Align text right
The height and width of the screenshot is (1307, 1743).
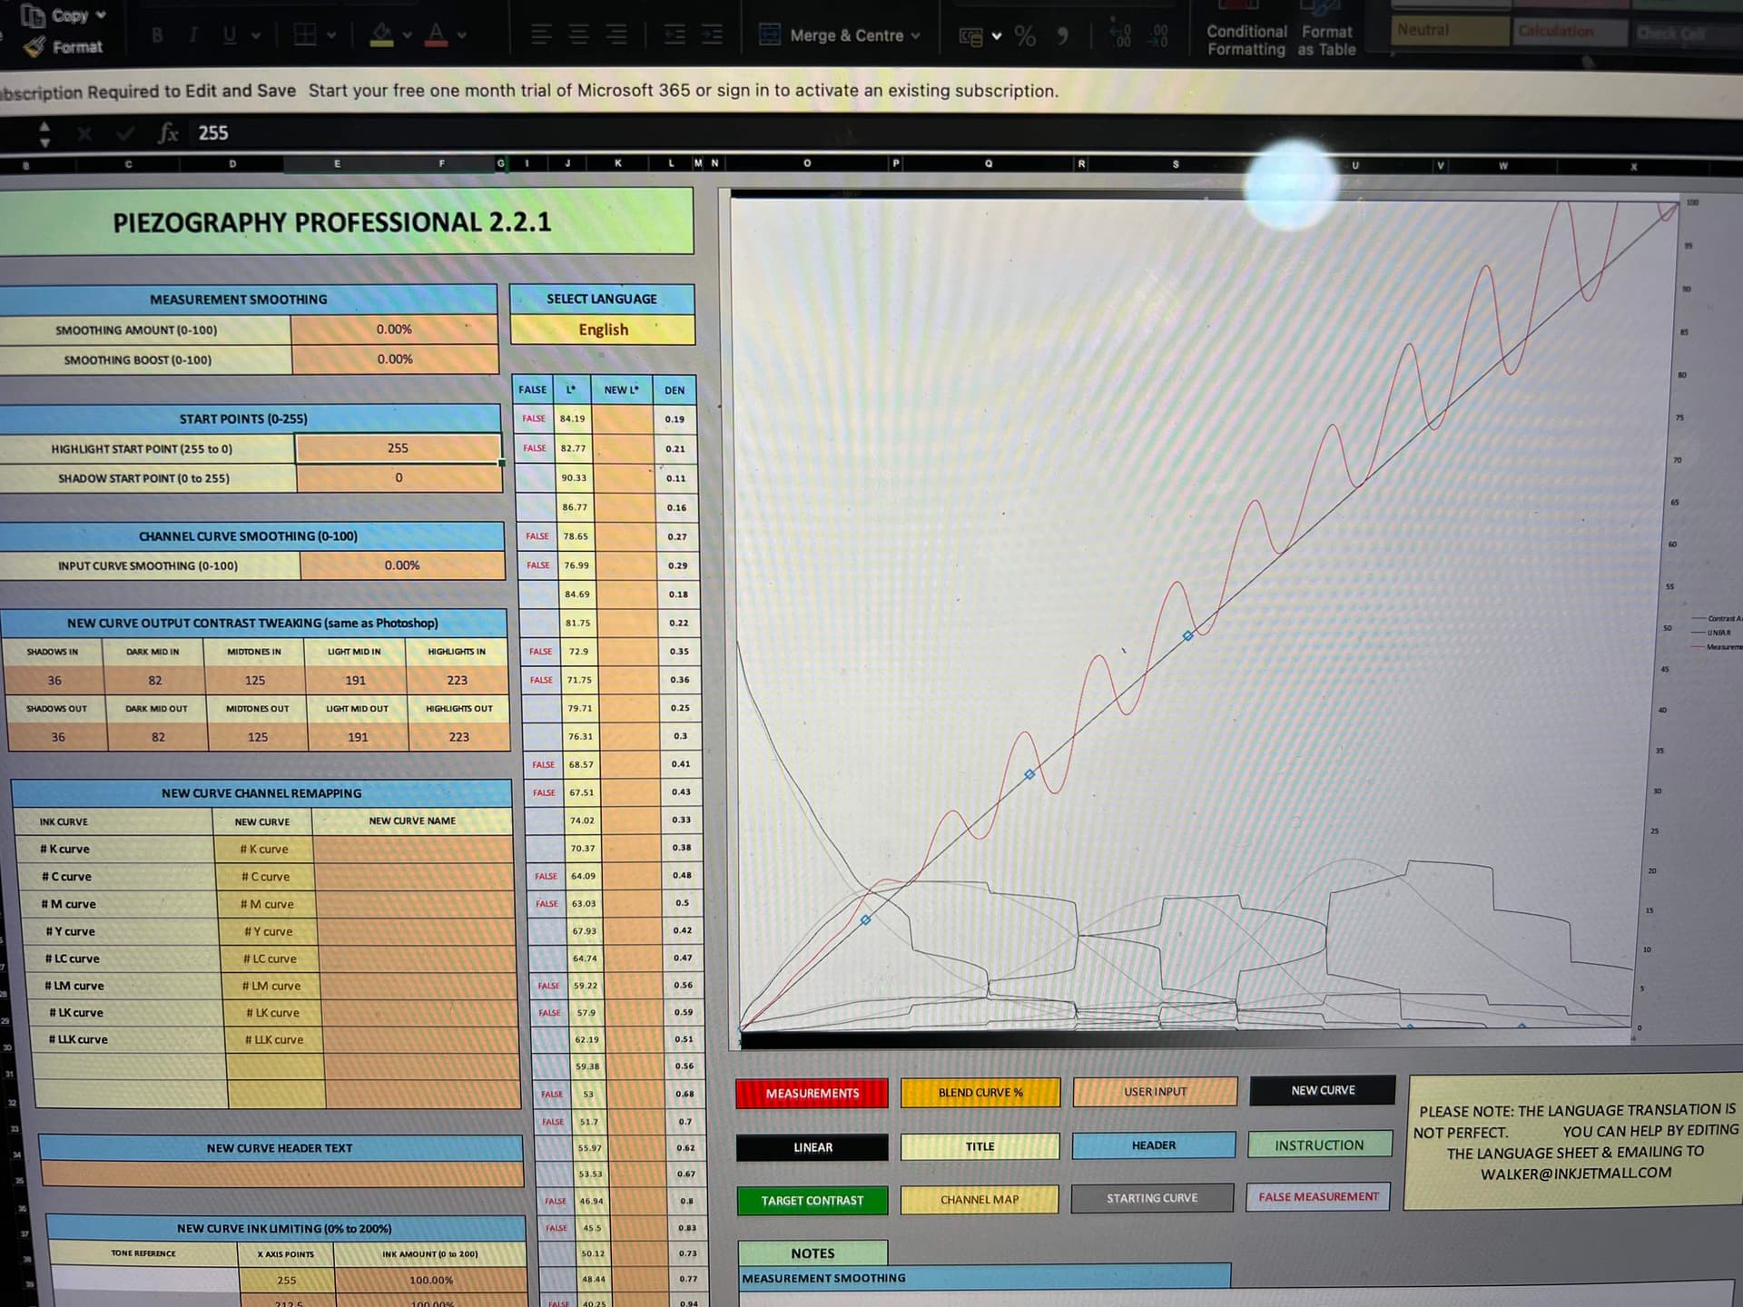coord(616,35)
